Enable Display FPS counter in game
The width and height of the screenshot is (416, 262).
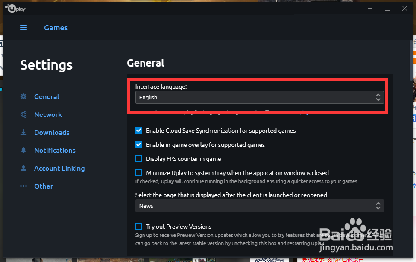click(139, 159)
